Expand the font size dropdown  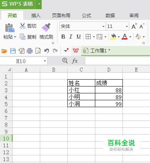[127, 26]
